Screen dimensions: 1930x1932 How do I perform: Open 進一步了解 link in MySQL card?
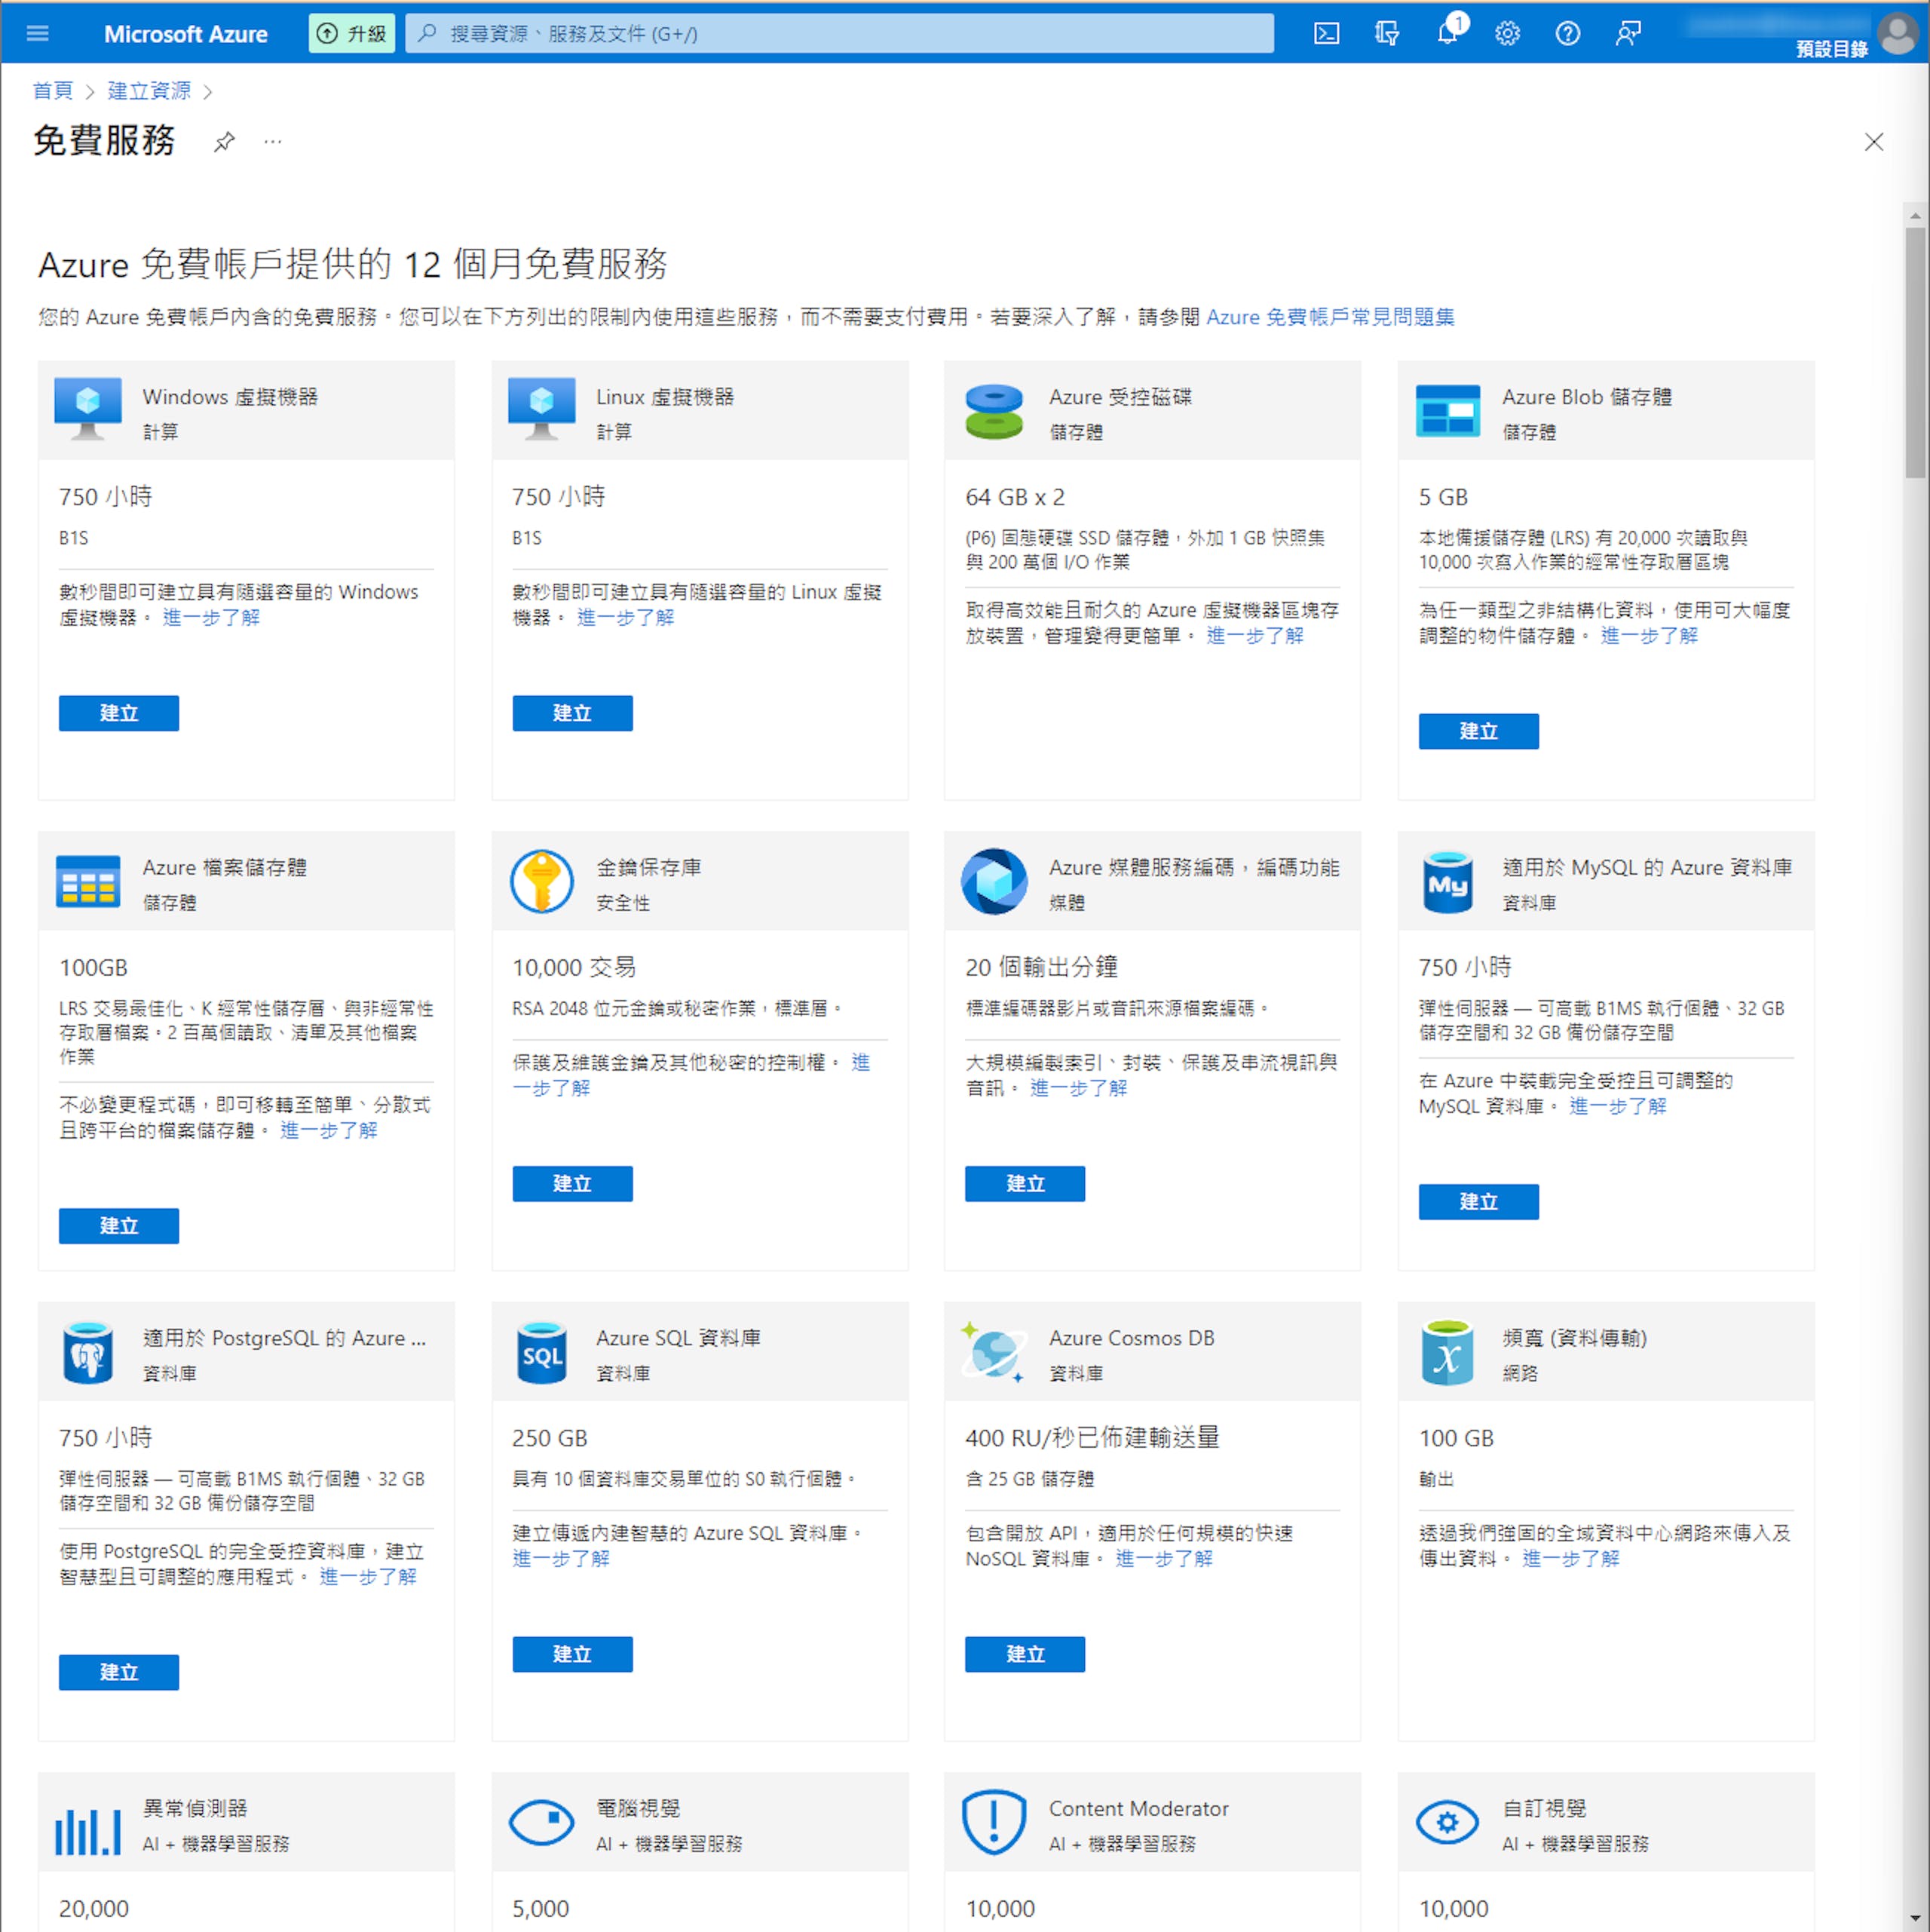[1618, 1106]
